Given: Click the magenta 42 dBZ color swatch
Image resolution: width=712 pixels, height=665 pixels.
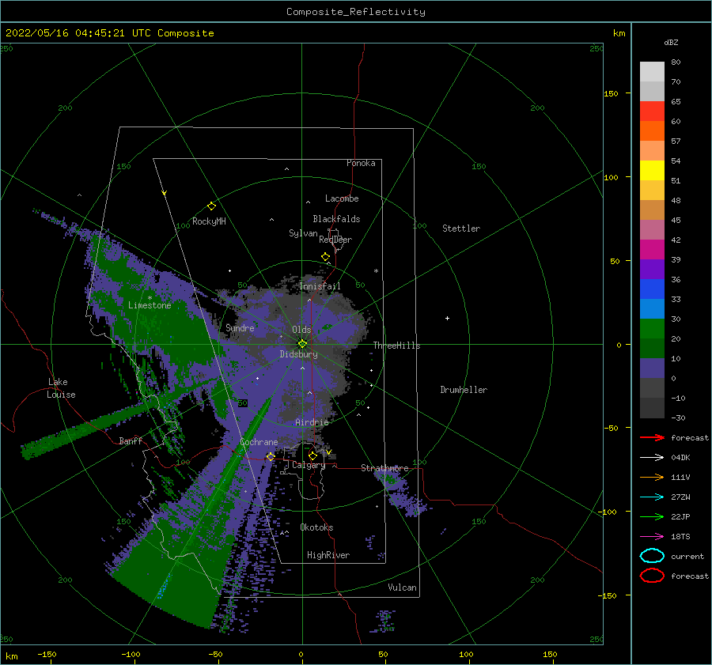Looking at the screenshot, I should click(x=652, y=249).
